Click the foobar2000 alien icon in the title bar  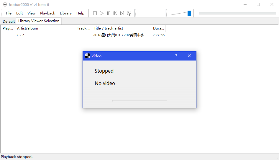pyautogui.click(x=5, y=4)
